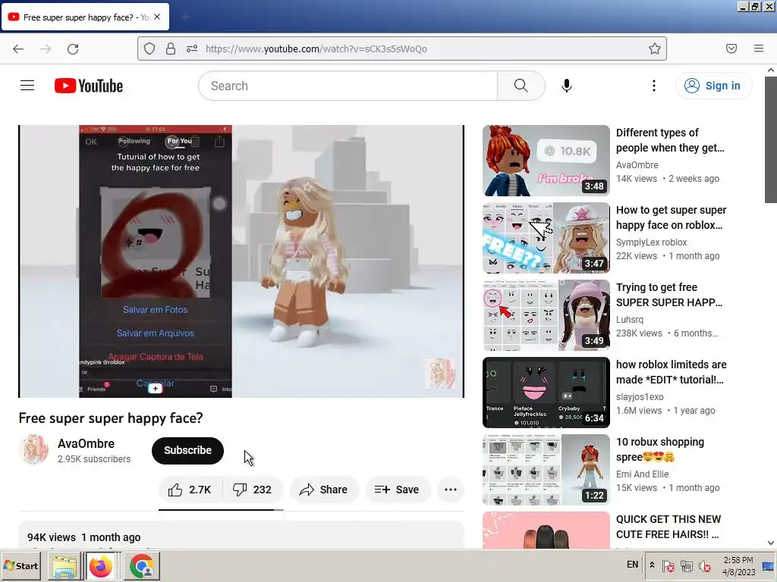Dislike the video (232)
This screenshot has height=582, width=777.
pos(253,490)
